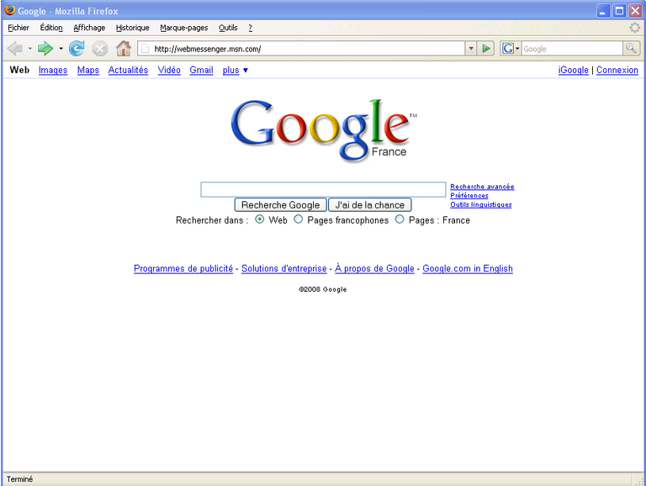Open the Préférences link
This screenshot has width=646, height=486.
click(469, 196)
